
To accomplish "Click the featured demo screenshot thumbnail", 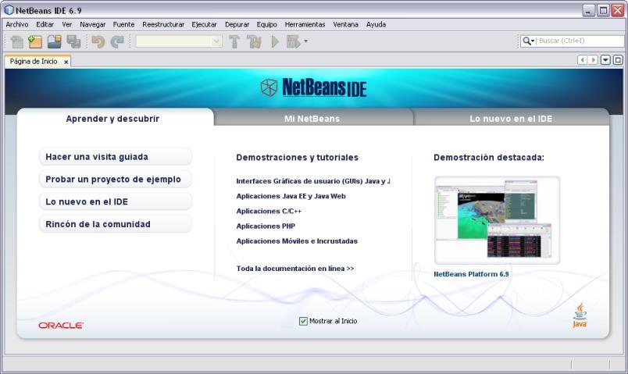I will 497,220.
